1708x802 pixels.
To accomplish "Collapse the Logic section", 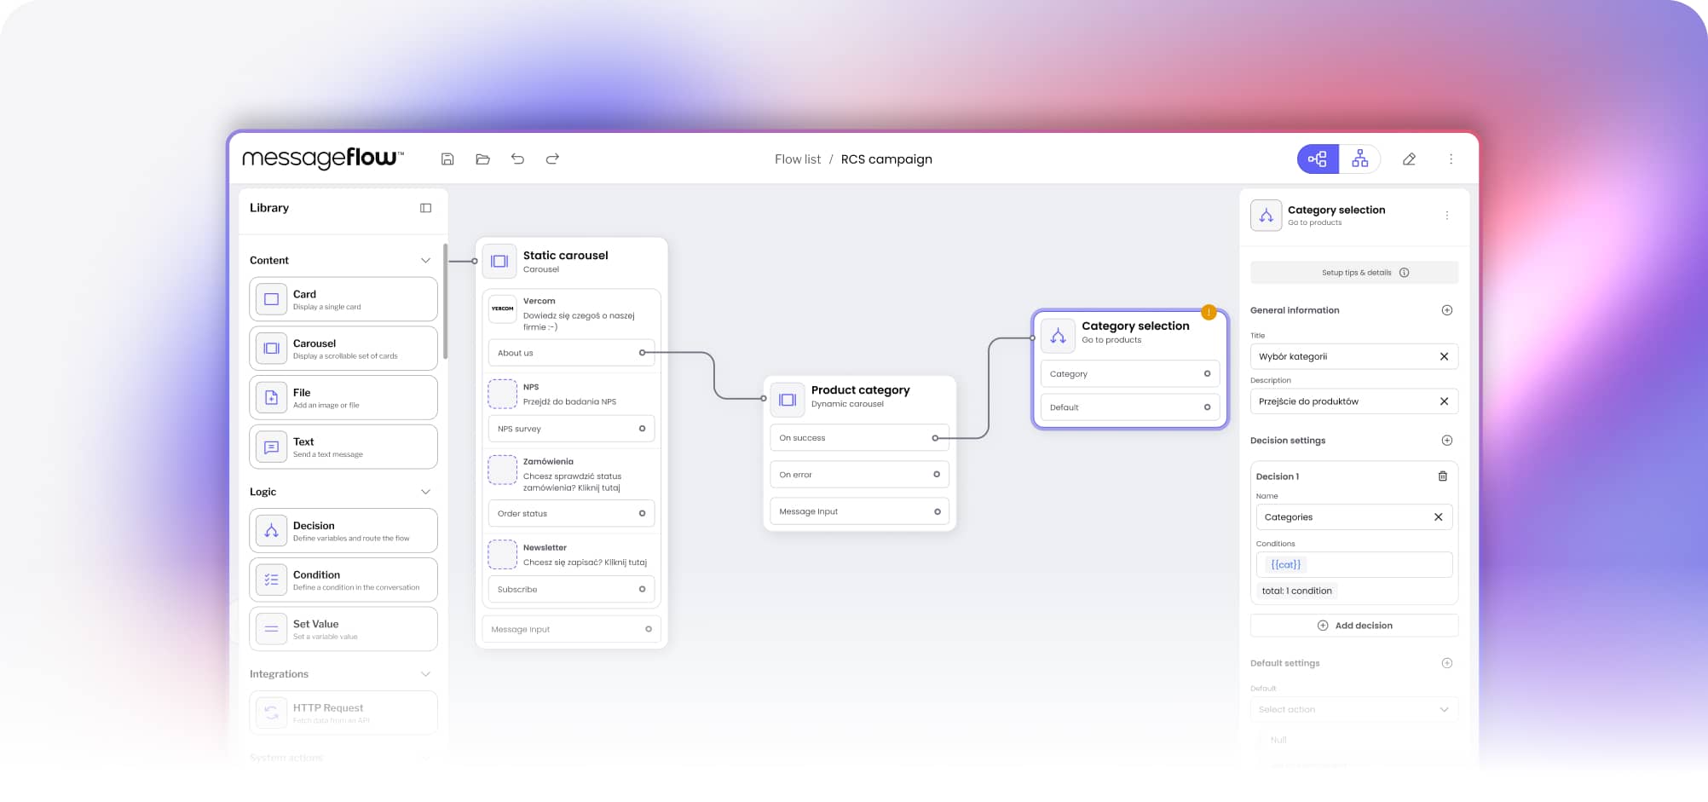I will tap(425, 492).
